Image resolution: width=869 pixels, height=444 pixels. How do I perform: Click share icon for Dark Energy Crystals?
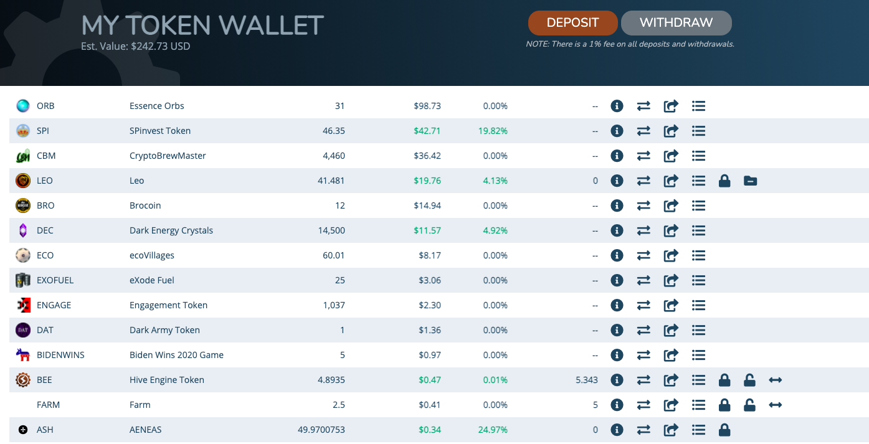671,230
